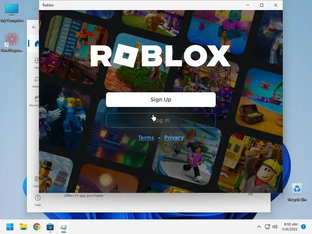Open the Privacy link
Screen dimensions: 312x234
[174, 138]
